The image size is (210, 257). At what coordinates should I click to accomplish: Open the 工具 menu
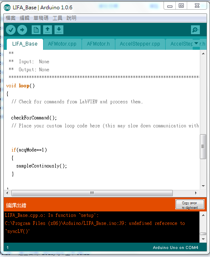click(57, 18)
